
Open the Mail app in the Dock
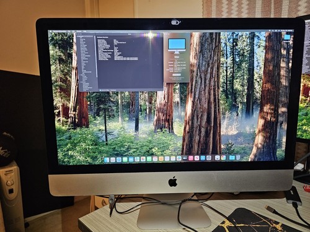pos(131,159)
